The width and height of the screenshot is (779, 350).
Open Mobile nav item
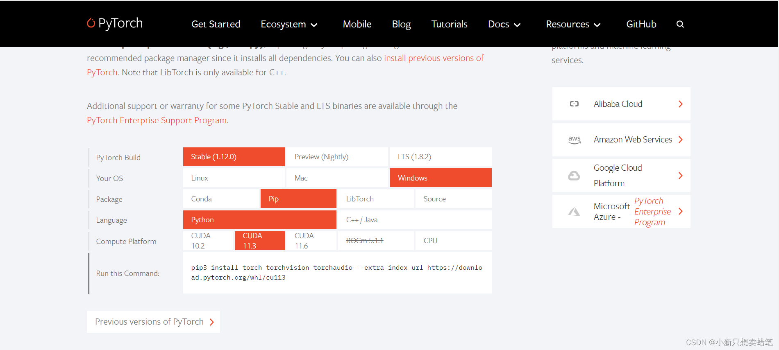coord(357,24)
